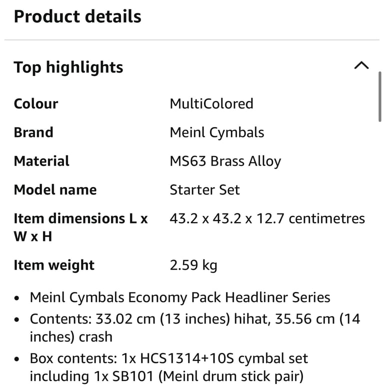Click the Meinl Cymbals brand value
This screenshot has height=387, width=384.
(217, 133)
